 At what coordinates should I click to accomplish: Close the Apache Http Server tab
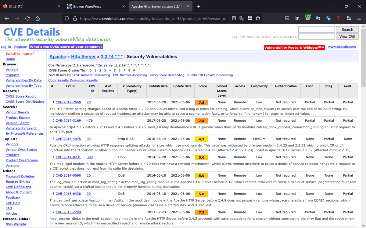[x=187, y=6]
